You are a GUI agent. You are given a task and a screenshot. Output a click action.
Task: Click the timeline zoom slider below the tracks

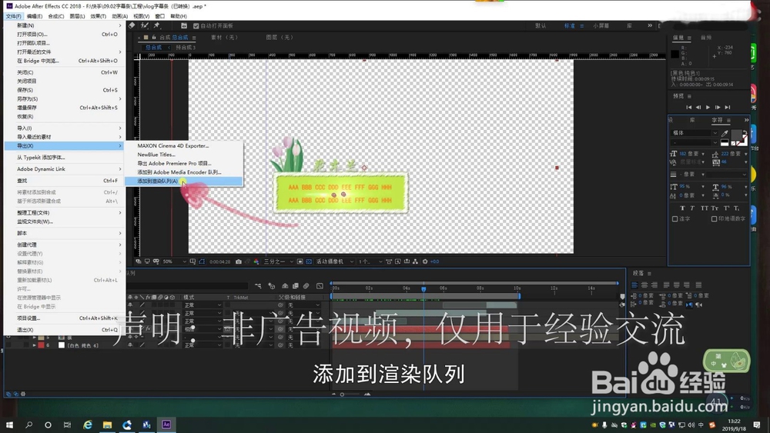tap(343, 395)
